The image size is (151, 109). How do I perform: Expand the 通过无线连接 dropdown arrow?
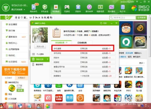(24, 10)
